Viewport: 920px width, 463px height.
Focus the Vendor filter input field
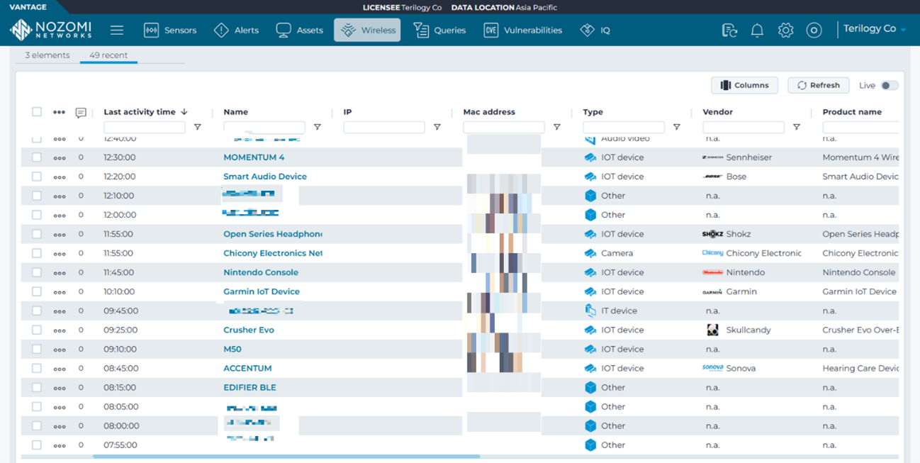(744, 128)
